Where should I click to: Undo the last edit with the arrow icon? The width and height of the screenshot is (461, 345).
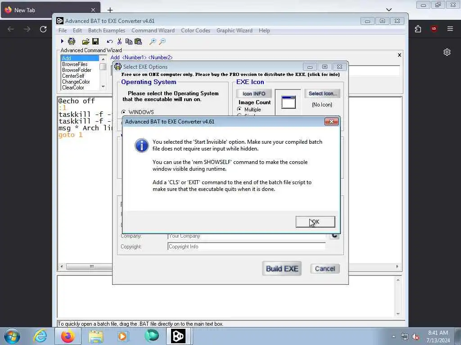110,41
